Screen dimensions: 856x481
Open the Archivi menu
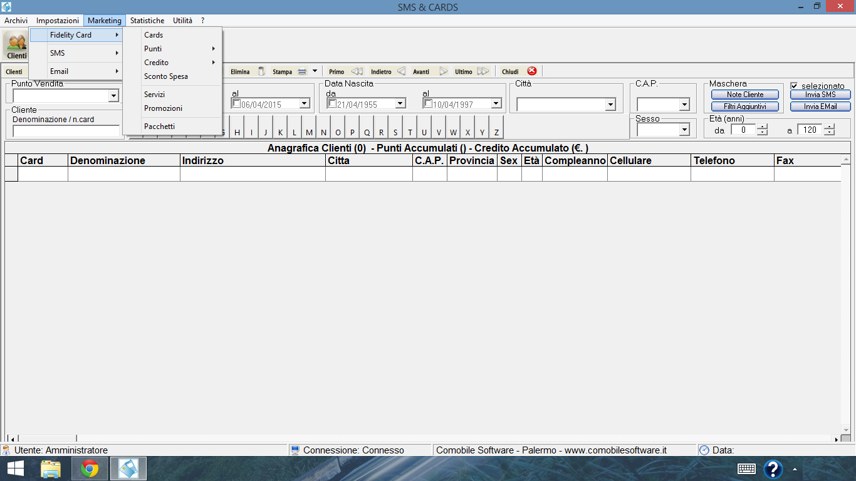(x=16, y=21)
